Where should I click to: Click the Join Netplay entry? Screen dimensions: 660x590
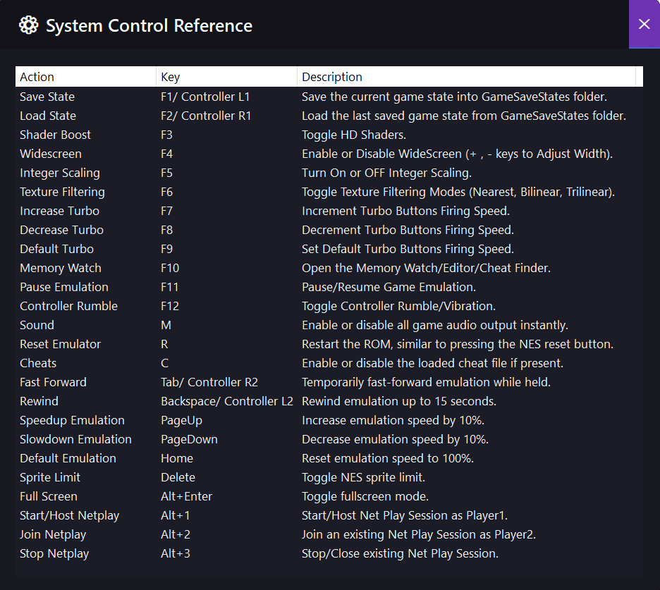tap(53, 534)
